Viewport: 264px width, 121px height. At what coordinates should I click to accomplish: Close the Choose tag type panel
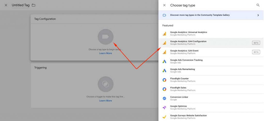tap(164, 5)
